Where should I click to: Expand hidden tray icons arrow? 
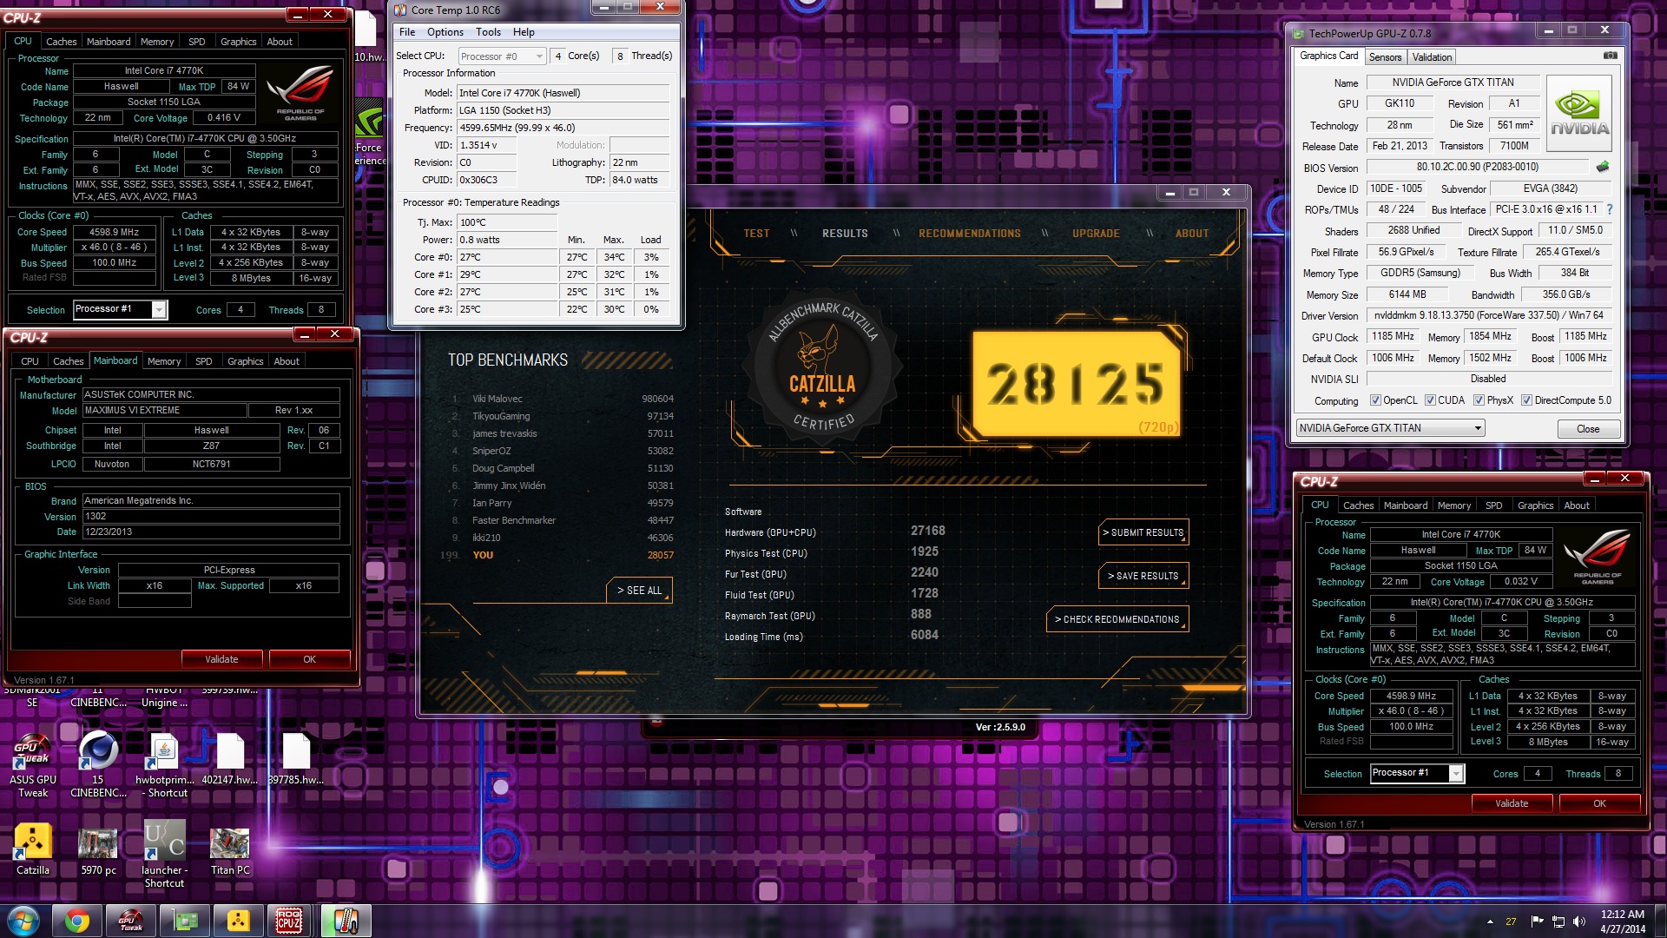(1490, 921)
